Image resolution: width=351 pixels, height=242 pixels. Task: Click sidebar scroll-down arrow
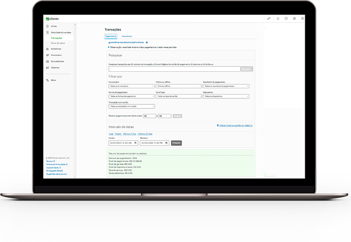(75, 177)
